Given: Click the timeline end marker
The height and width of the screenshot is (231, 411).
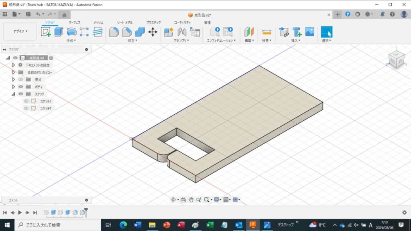Looking at the screenshot, I should [x=86, y=213].
